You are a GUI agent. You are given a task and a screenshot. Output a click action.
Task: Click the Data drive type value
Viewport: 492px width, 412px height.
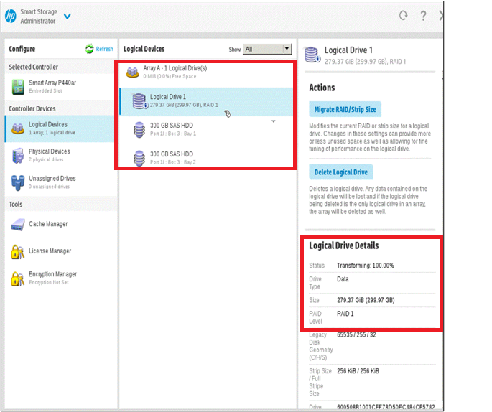point(343,279)
